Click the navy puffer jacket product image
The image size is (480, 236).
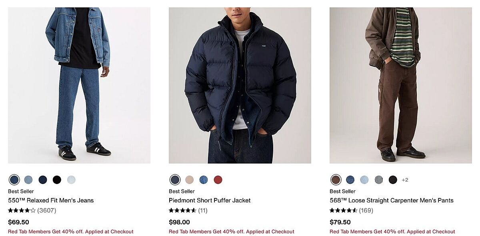(x=240, y=85)
